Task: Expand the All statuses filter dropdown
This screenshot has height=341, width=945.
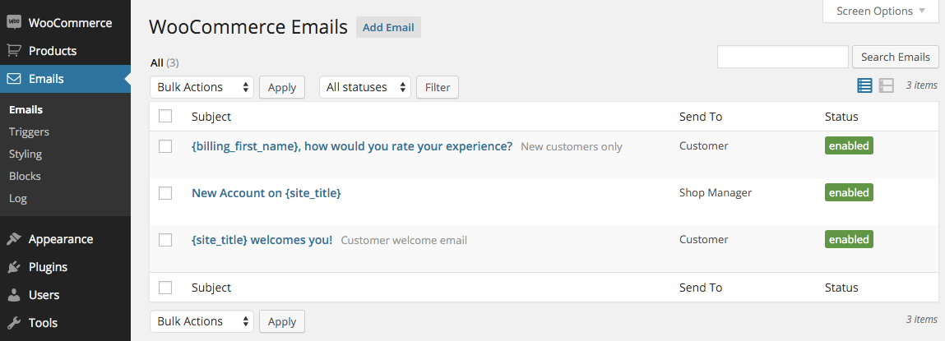Action: pyautogui.click(x=365, y=87)
